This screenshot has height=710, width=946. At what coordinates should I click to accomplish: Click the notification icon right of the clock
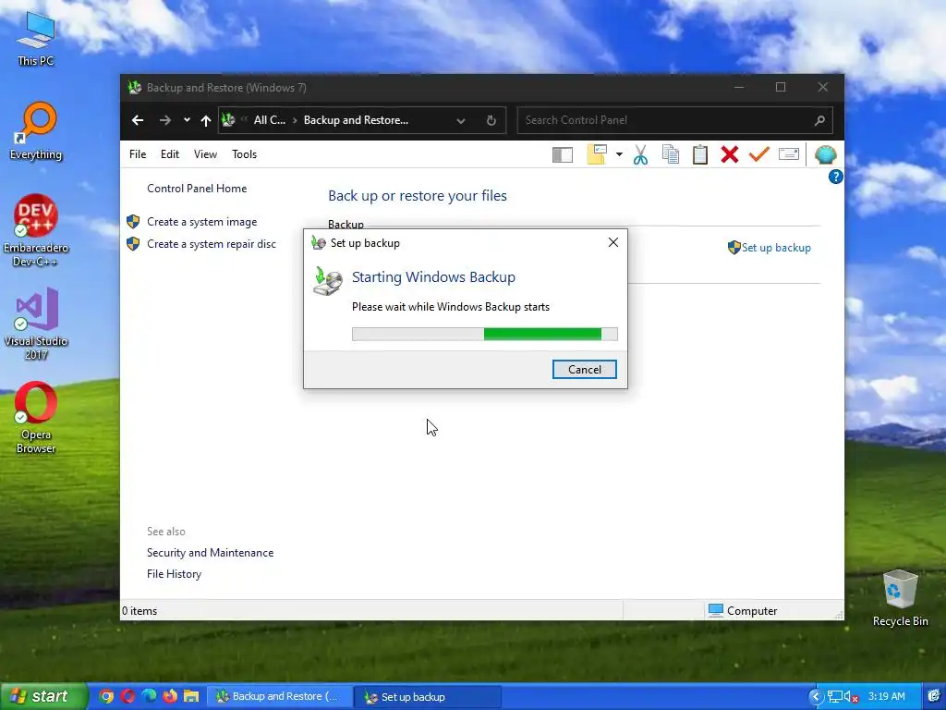934,697
